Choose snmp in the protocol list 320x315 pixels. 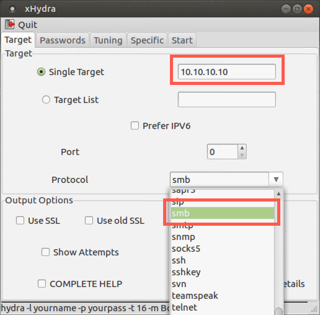tap(223, 237)
